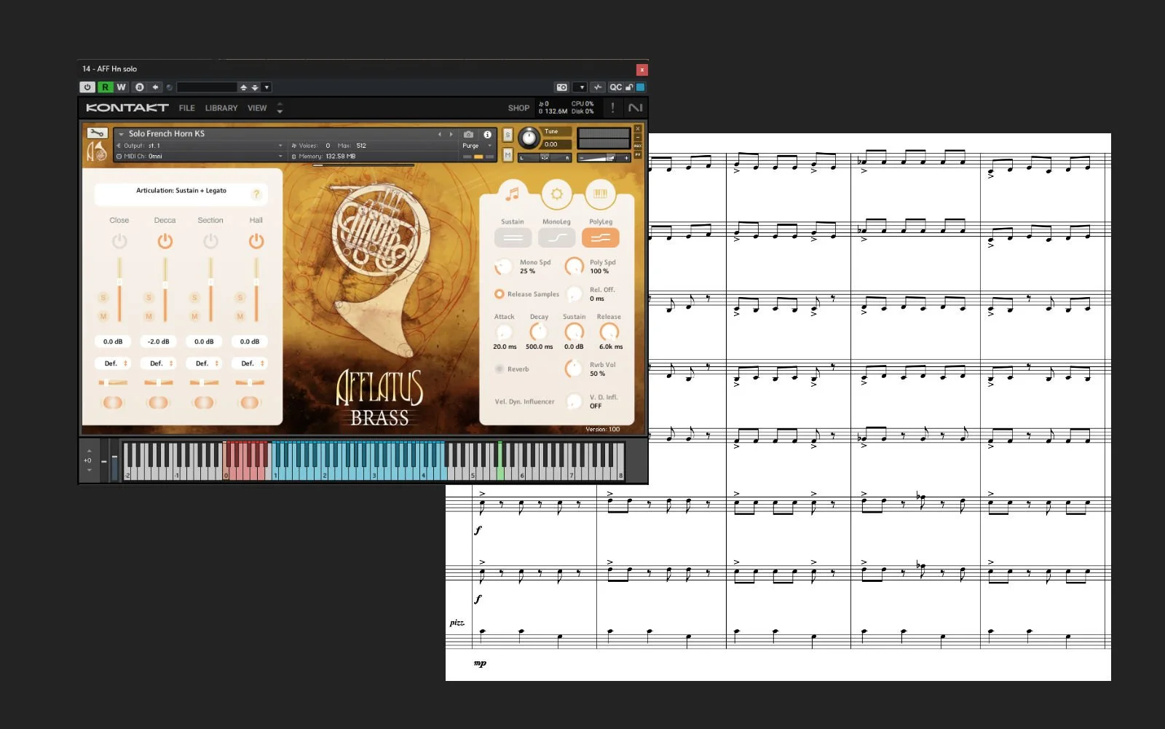Click the Native Instruments NI logo

click(x=636, y=108)
